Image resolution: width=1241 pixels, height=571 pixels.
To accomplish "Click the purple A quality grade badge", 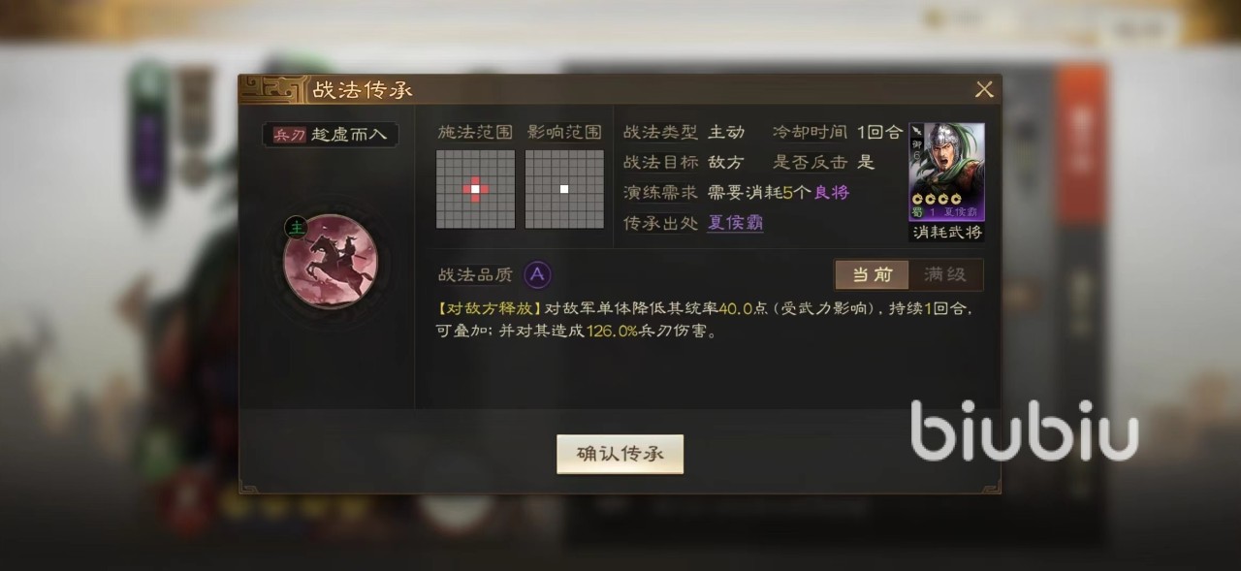I will (537, 274).
